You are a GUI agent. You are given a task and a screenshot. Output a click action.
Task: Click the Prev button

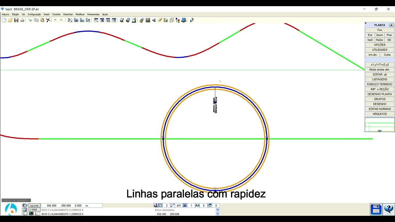coord(389,35)
